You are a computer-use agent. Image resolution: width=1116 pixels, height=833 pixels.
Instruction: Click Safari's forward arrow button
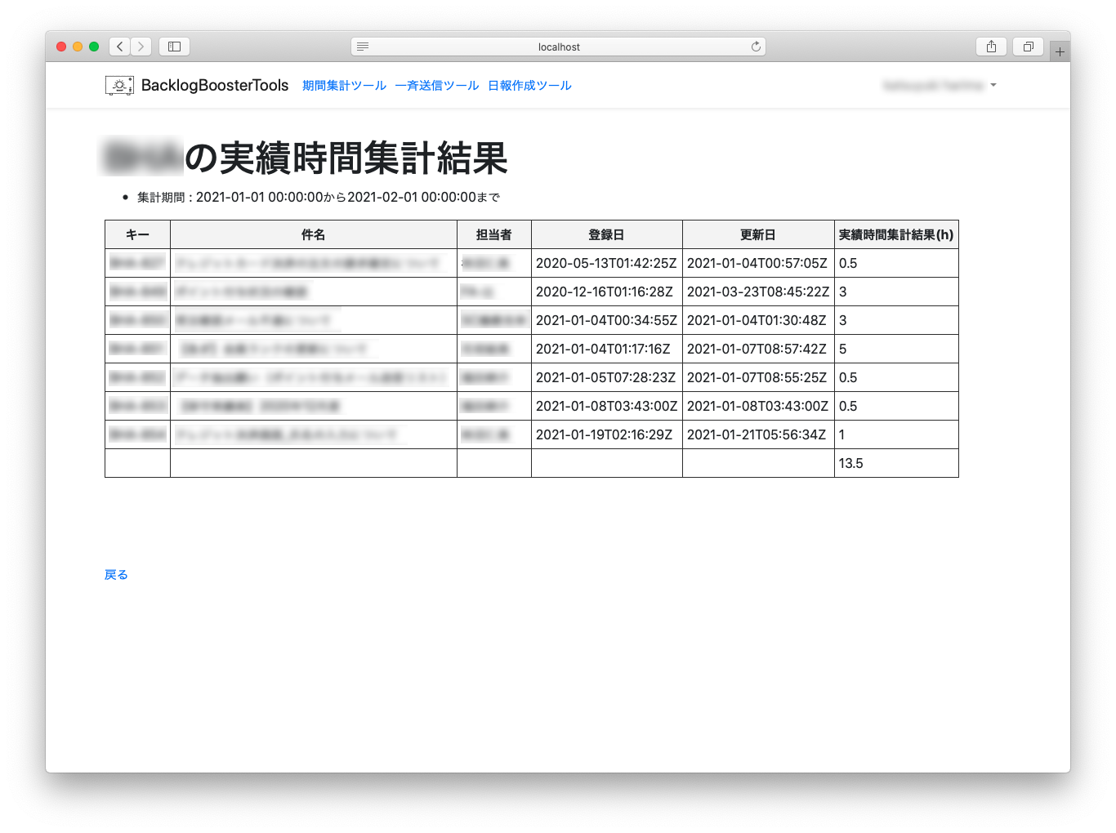pyautogui.click(x=141, y=47)
